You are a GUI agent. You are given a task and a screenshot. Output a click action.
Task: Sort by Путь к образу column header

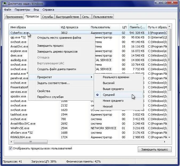point(157,27)
